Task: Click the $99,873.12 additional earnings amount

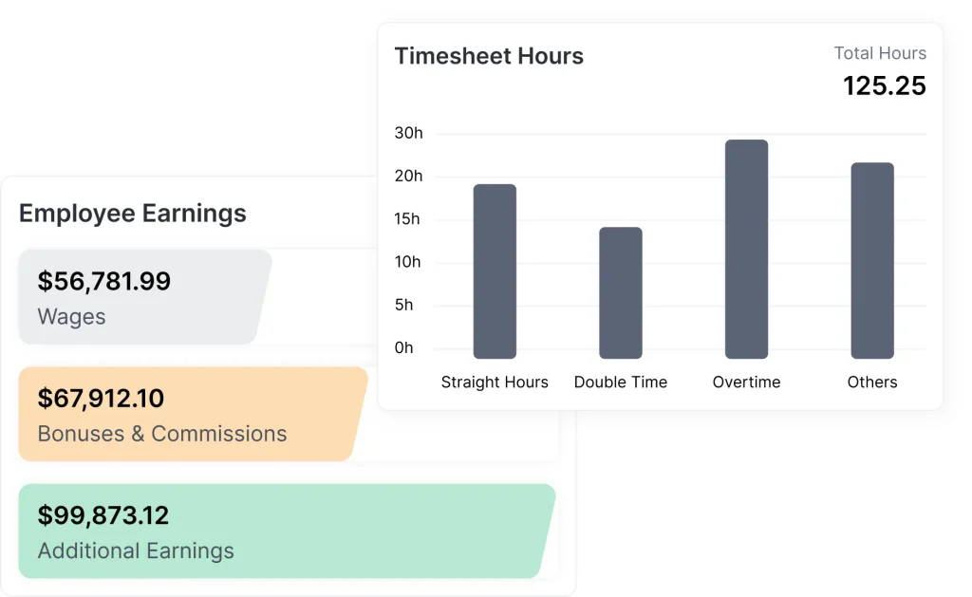Action: [103, 515]
